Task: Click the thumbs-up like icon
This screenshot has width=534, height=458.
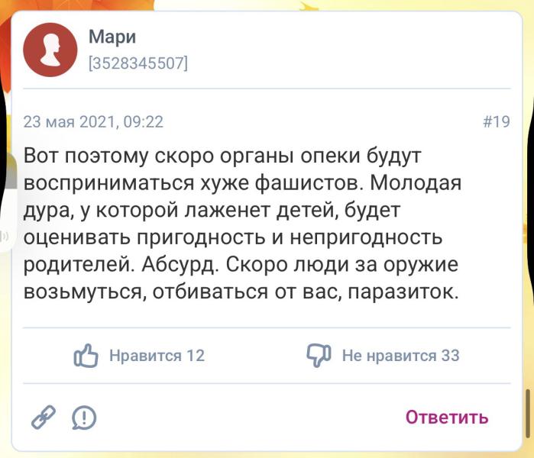Action: 86,355
